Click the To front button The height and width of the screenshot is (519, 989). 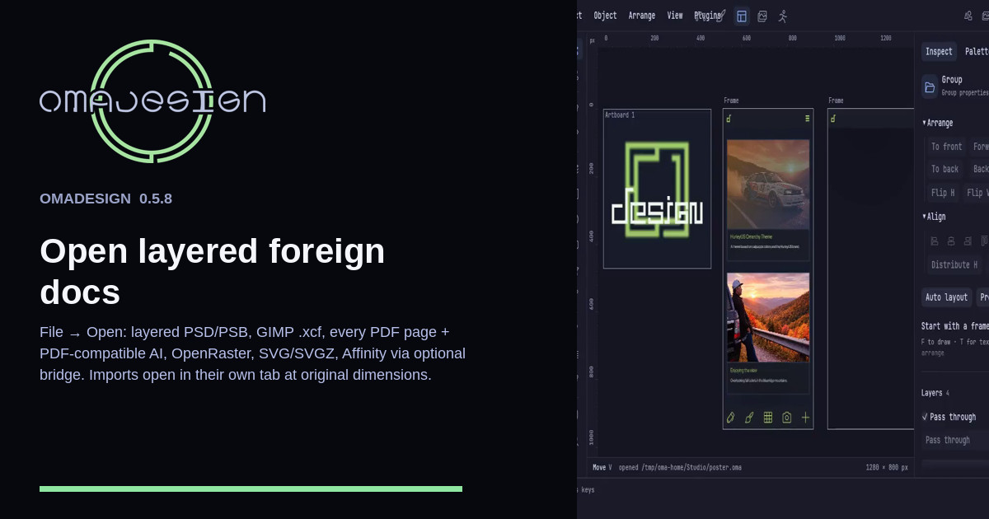(x=946, y=147)
